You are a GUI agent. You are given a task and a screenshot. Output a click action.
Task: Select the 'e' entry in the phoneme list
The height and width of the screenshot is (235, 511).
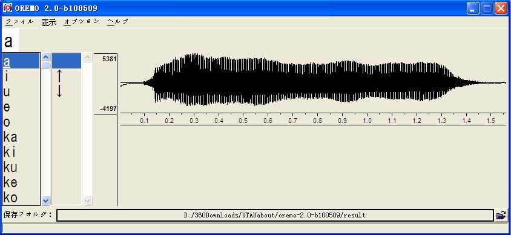[x=21, y=107]
